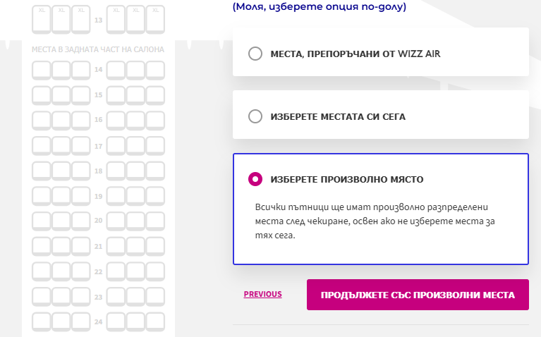Pick the rightmost seat in row 16
The image size is (541, 337).
[155, 120]
